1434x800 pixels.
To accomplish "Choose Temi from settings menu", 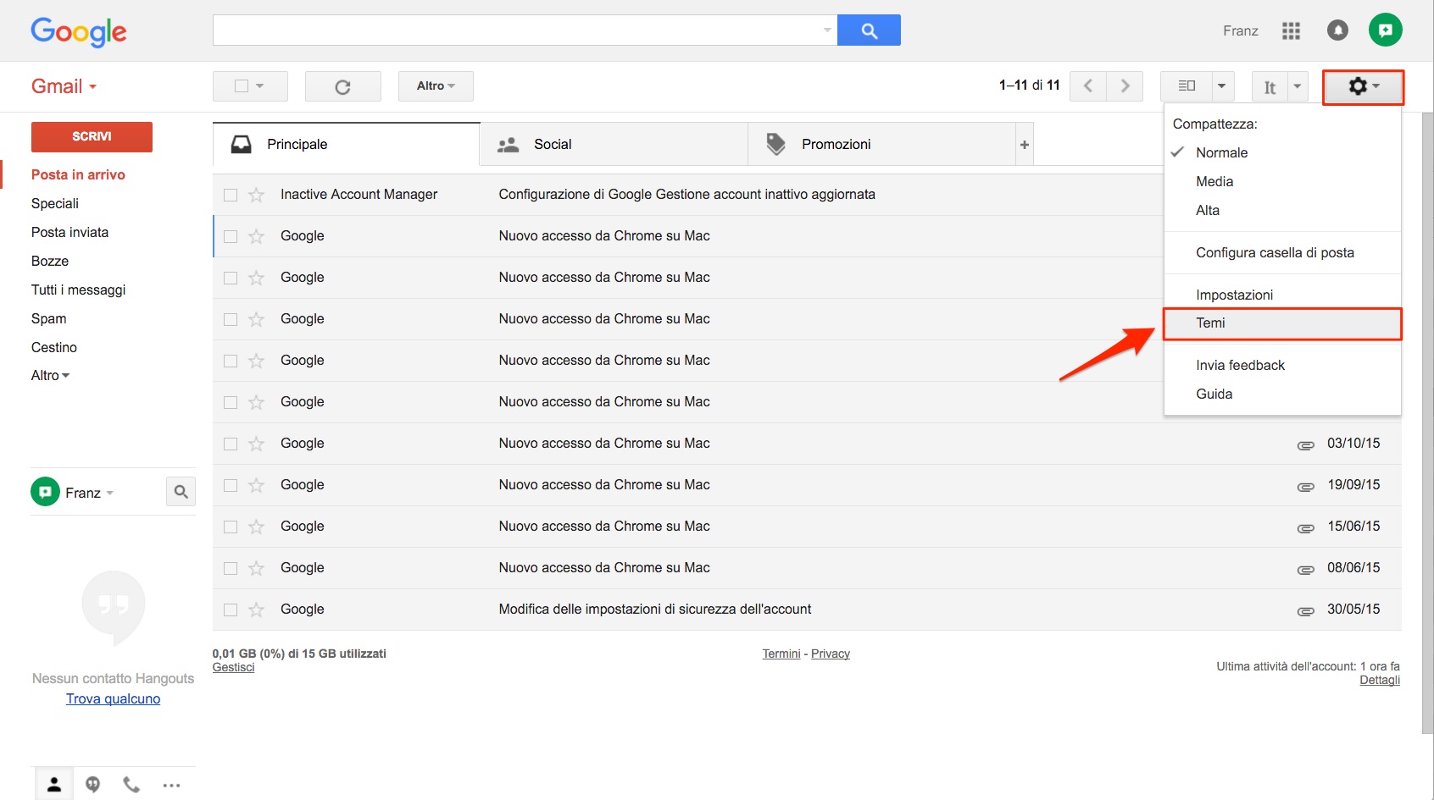I will click(x=1282, y=323).
